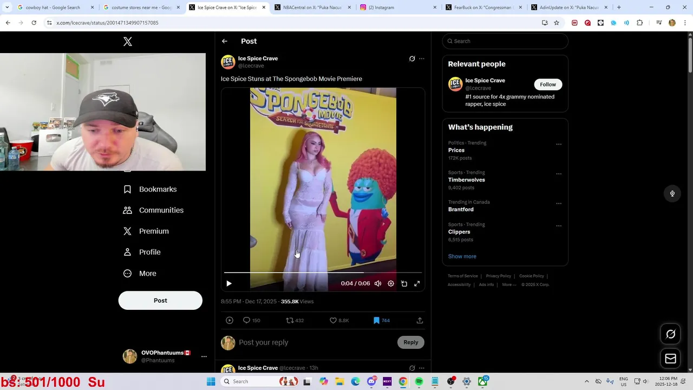Click the reply count icon showing 150
The image size is (693, 390).
tap(251, 320)
